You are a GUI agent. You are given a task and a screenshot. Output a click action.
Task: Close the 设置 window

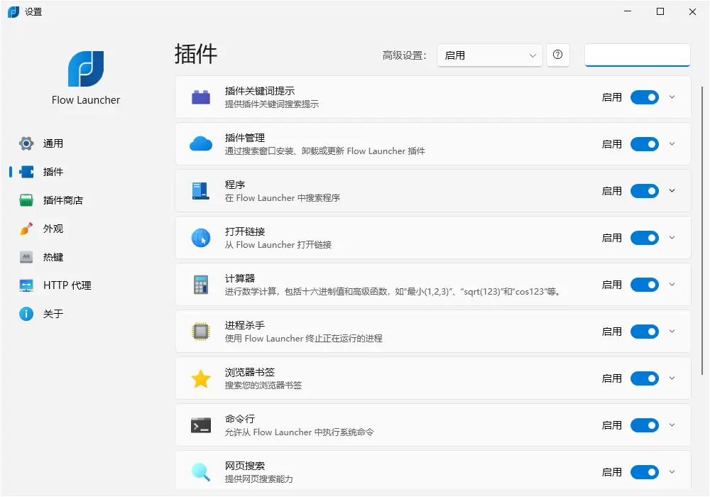pos(692,12)
